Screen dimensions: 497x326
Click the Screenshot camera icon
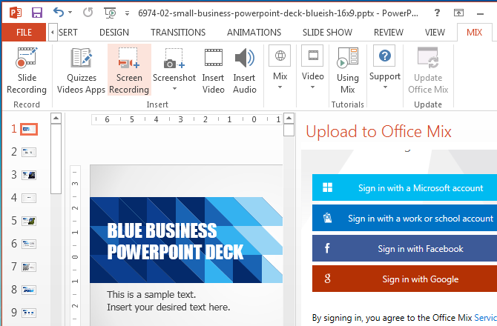point(174,59)
